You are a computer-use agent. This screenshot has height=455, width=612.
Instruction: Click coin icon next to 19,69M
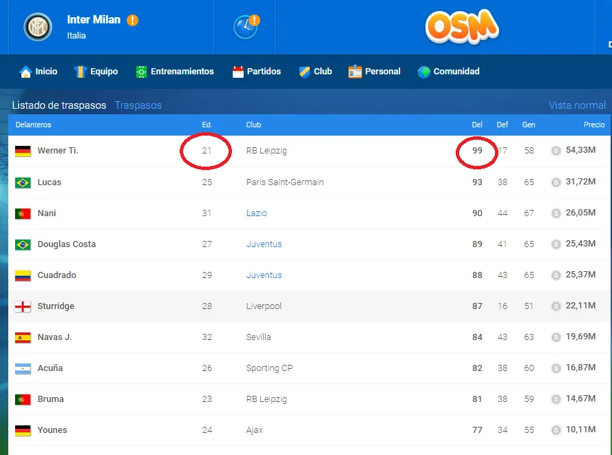556,337
